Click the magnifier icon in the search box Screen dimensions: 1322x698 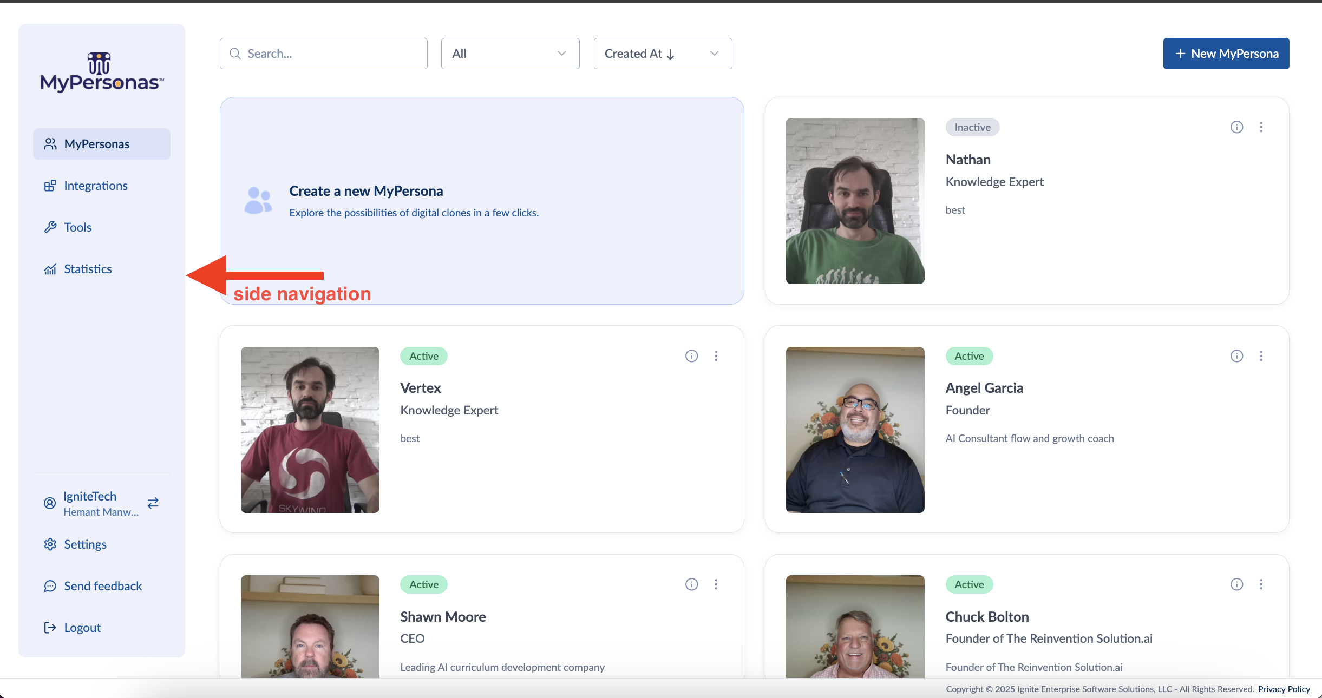coord(235,54)
